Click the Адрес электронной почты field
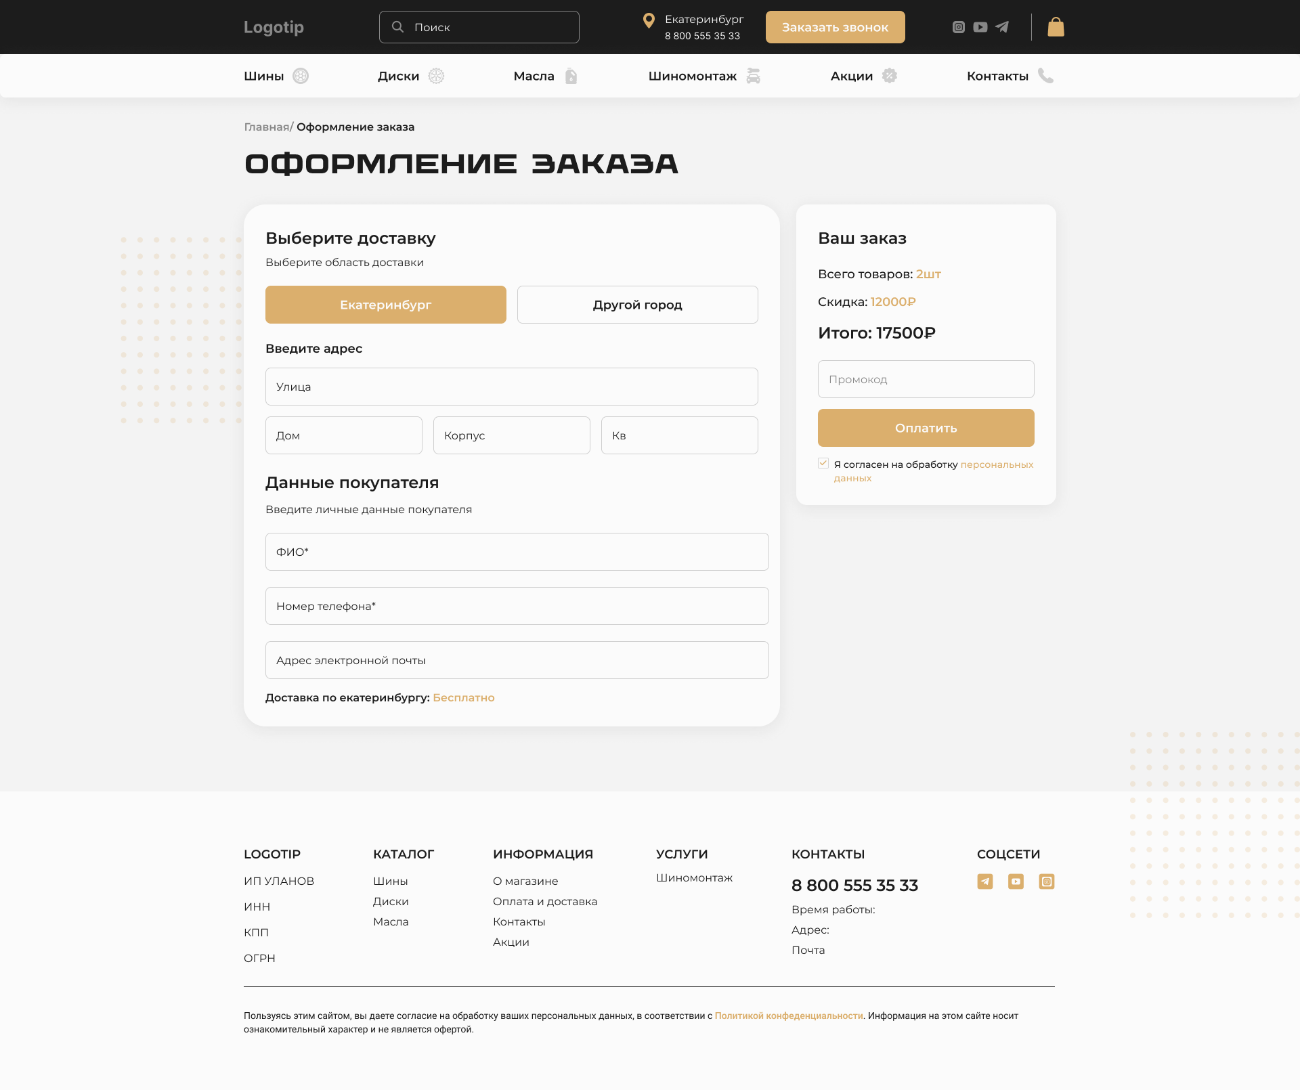This screenshot has width=1300, height=1090. pyautogui.click(x=517, y=660)
